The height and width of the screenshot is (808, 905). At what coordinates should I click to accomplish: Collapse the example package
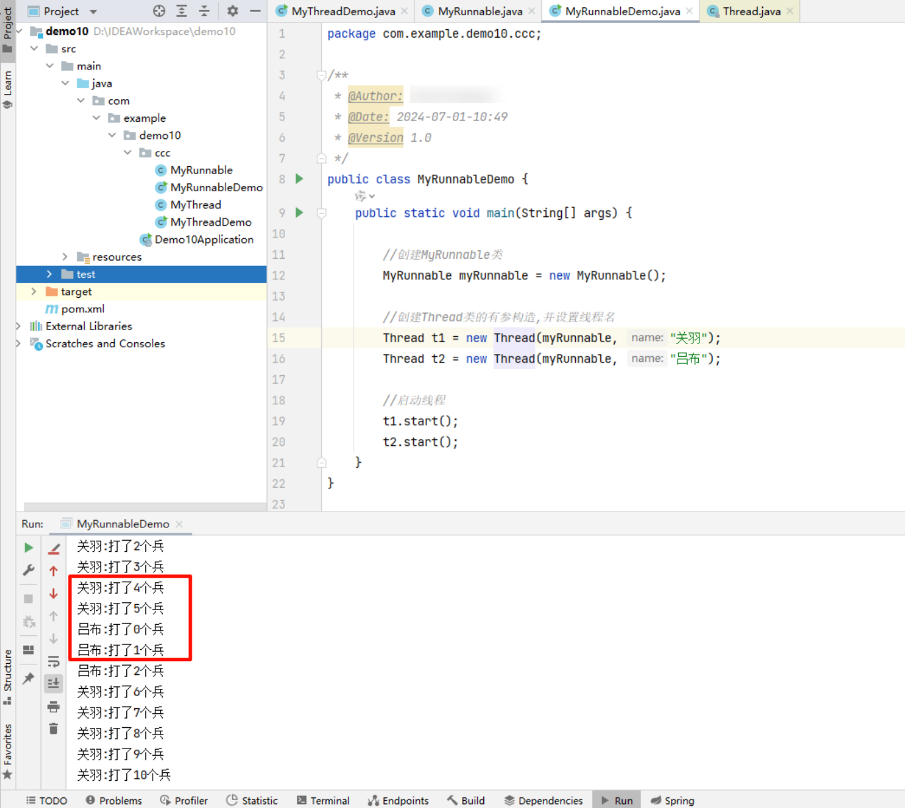point(97,118)
